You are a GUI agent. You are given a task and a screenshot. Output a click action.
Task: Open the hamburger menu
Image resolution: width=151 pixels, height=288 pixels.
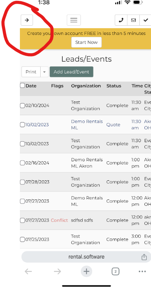[74, 20]
